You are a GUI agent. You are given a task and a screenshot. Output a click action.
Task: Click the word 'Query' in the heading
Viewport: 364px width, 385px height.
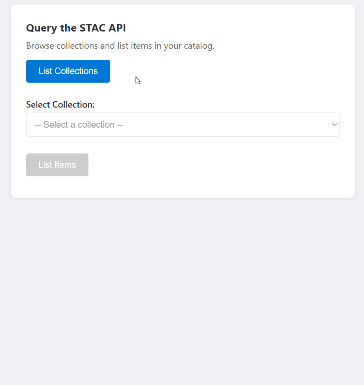pyautogui.click(x=42, y=29)
